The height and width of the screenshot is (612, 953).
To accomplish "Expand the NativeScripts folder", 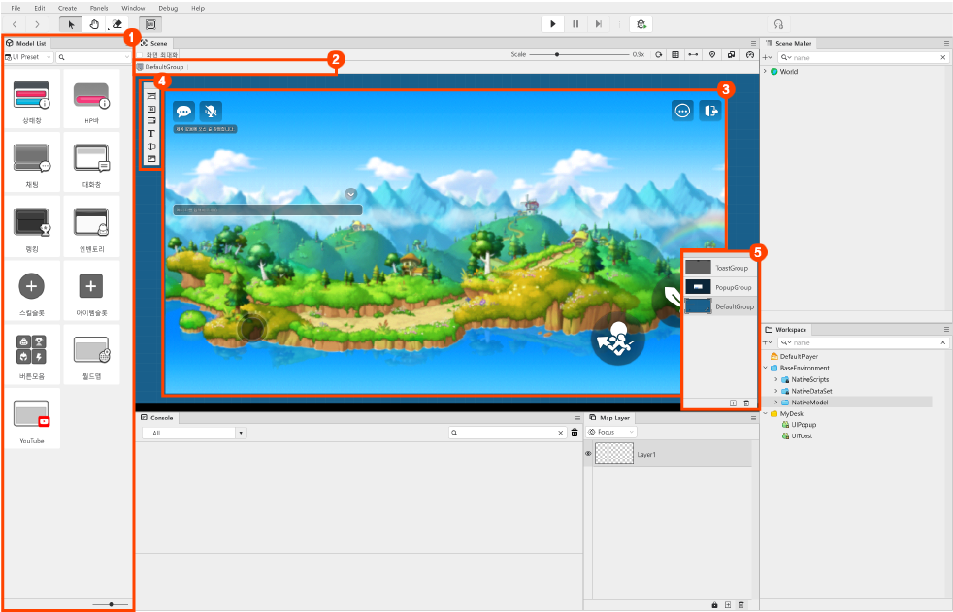I will pos(776,379).
